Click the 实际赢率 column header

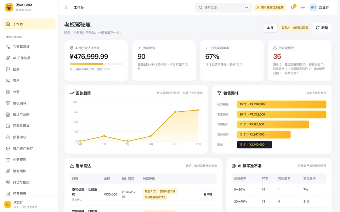(x=310, y=178)
